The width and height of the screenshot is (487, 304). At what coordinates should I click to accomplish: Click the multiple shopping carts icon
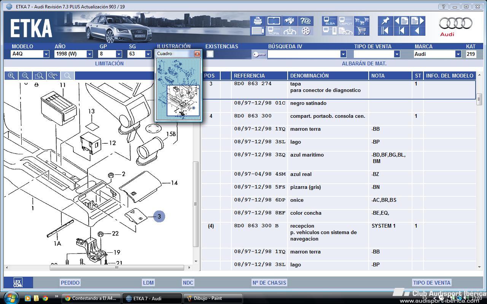(361, 21)
